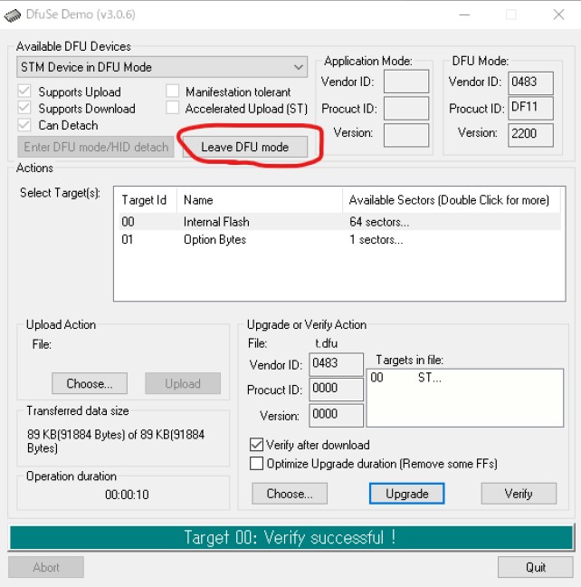Click the Quit button
The height and width of the screenshot is (587, 581).
[x=535, y=567]
